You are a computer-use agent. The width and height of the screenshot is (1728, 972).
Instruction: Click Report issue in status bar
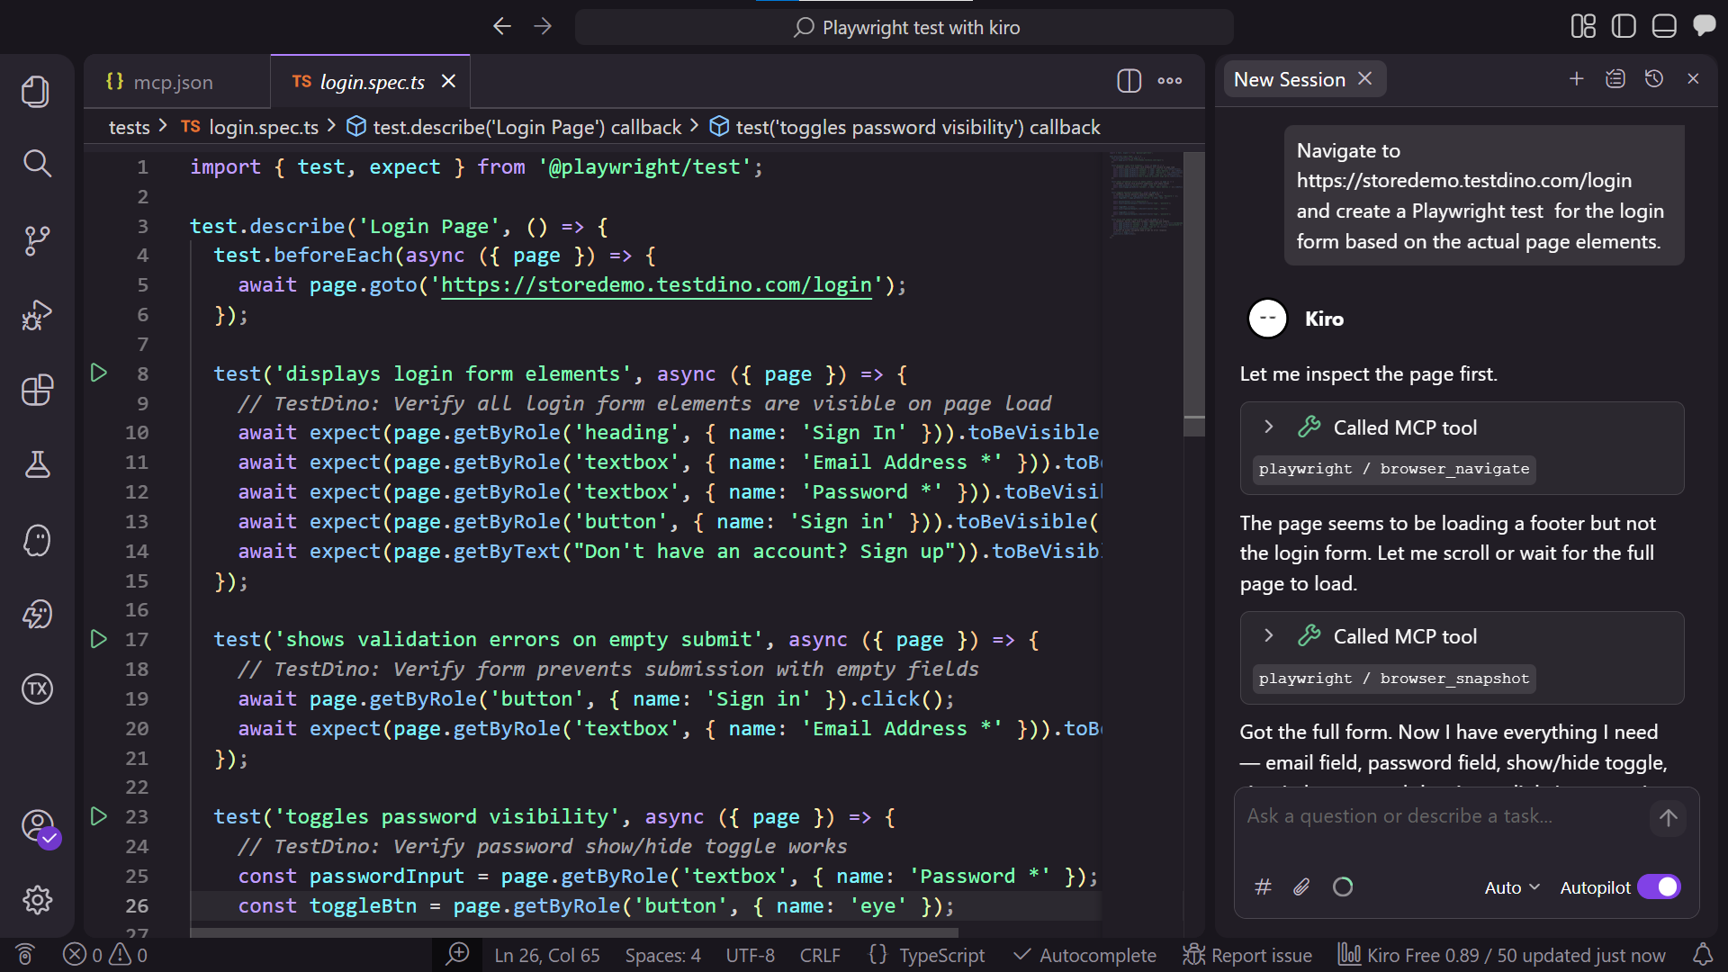click(x=1248, y=955)
